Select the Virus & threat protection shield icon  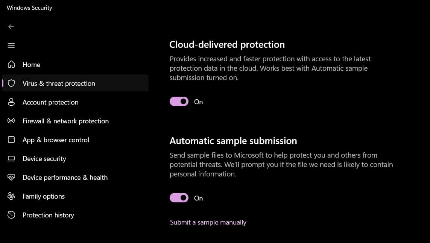11,83
